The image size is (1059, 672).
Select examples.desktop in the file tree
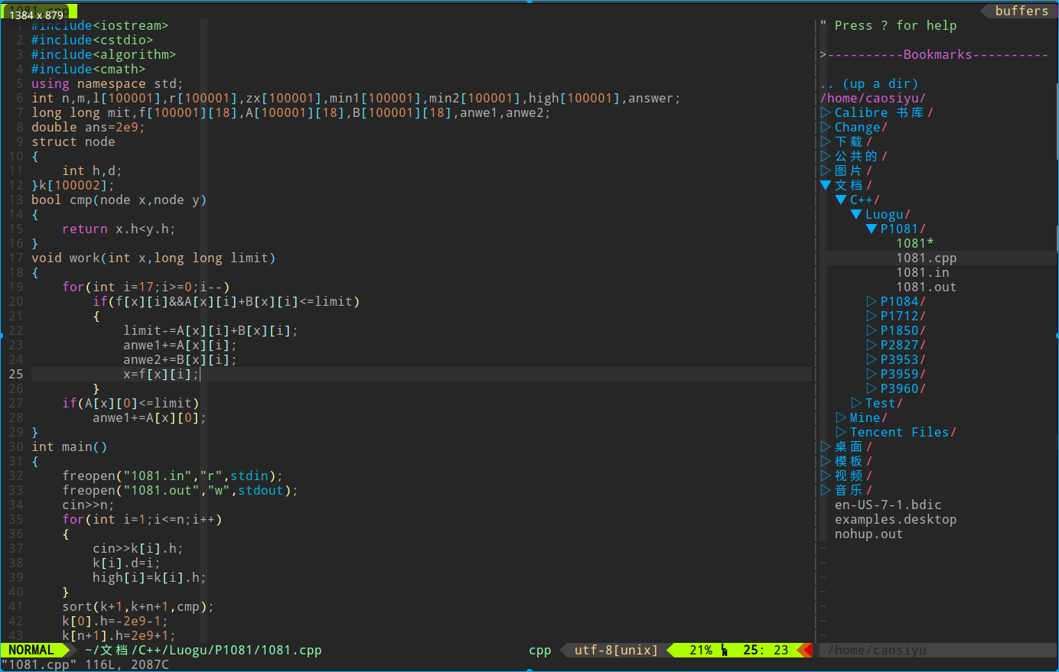pyautogui.click(x=895, y=519)
